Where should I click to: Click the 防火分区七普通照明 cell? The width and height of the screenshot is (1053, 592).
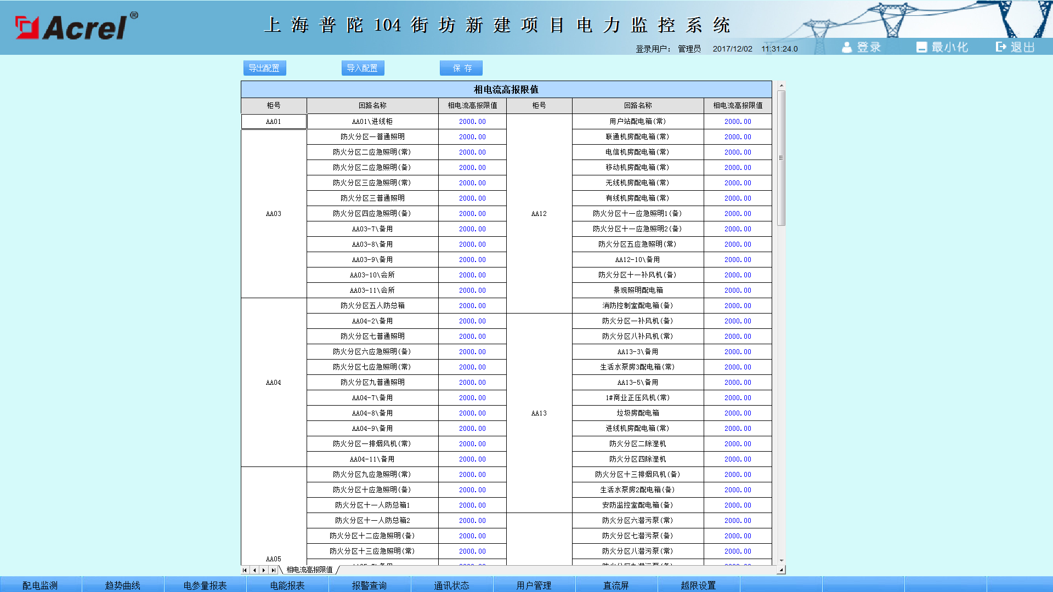372,337
